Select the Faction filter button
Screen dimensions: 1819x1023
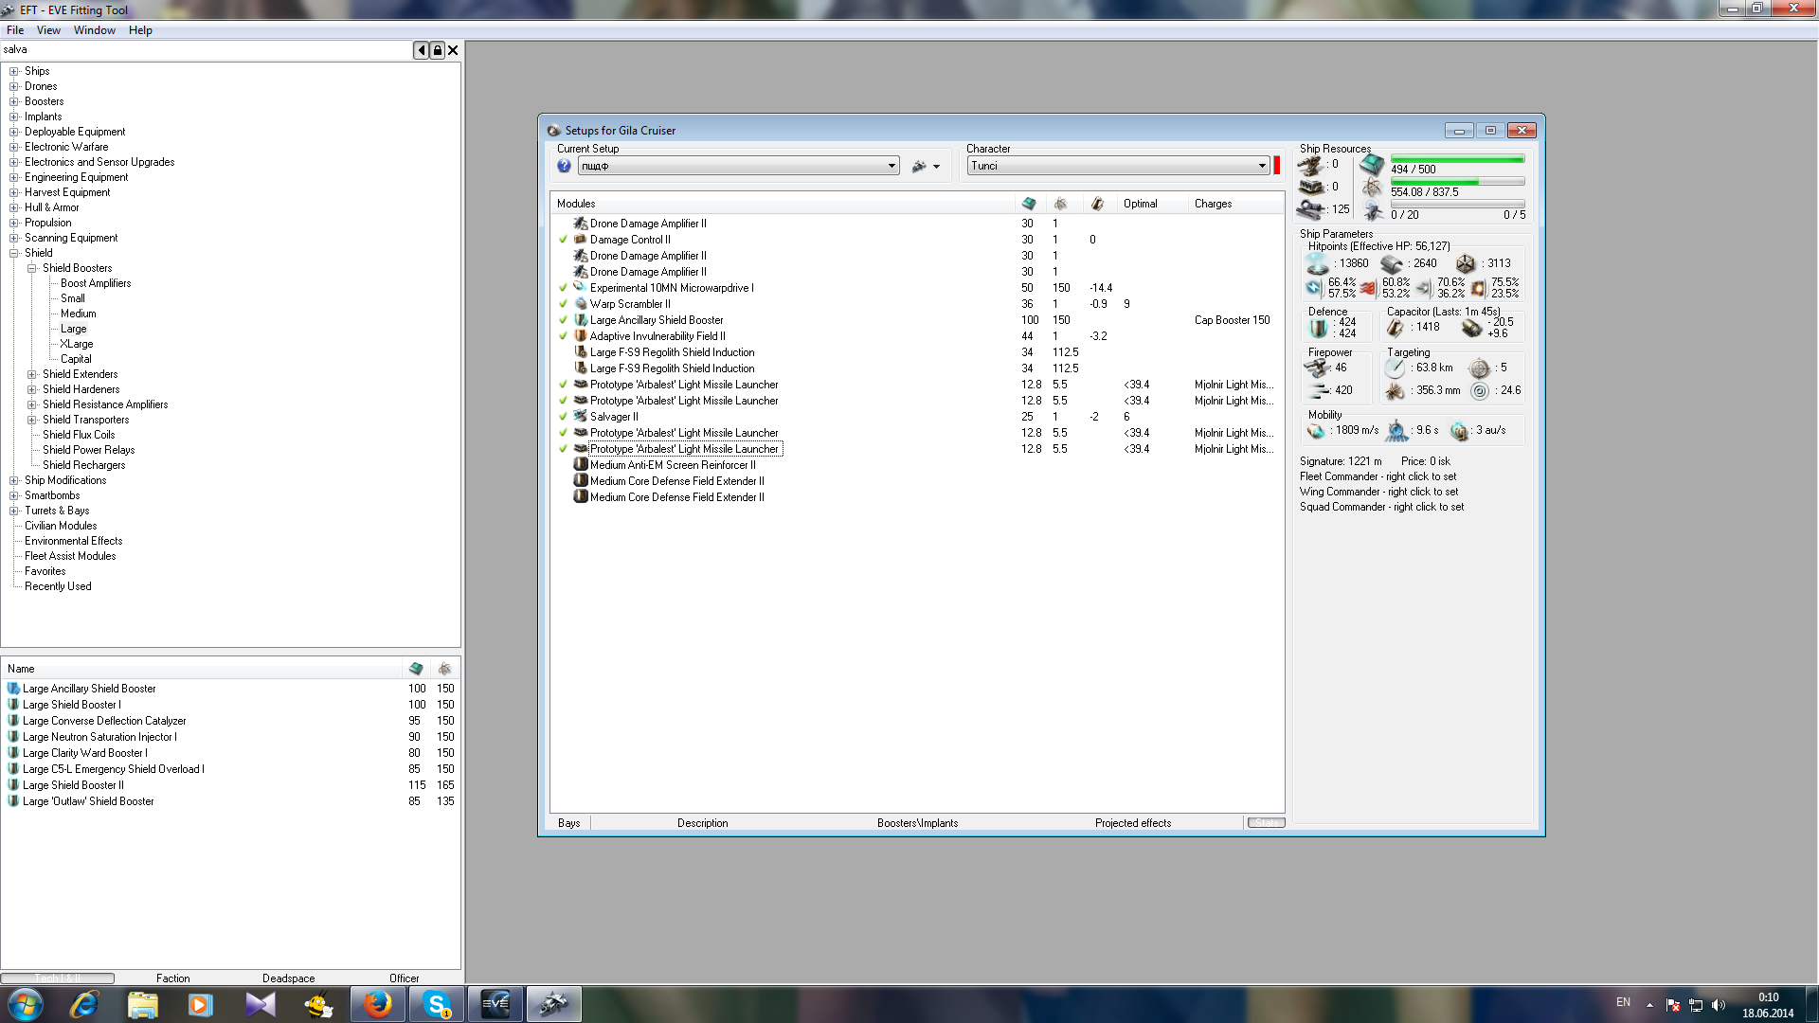(x=172, y=978)
